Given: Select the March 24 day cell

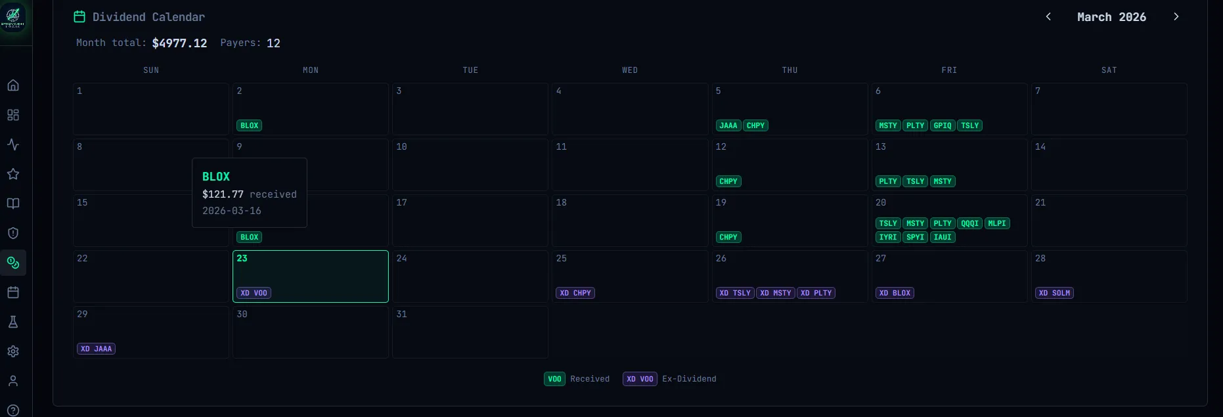Looking at the screenshot, I should click(470, 276).
